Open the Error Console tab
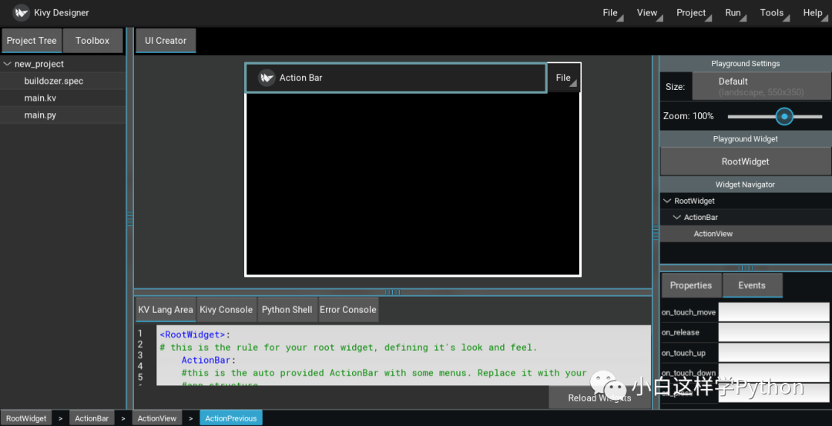Screen dimensions: 832x426 click(x=348, y=310)
